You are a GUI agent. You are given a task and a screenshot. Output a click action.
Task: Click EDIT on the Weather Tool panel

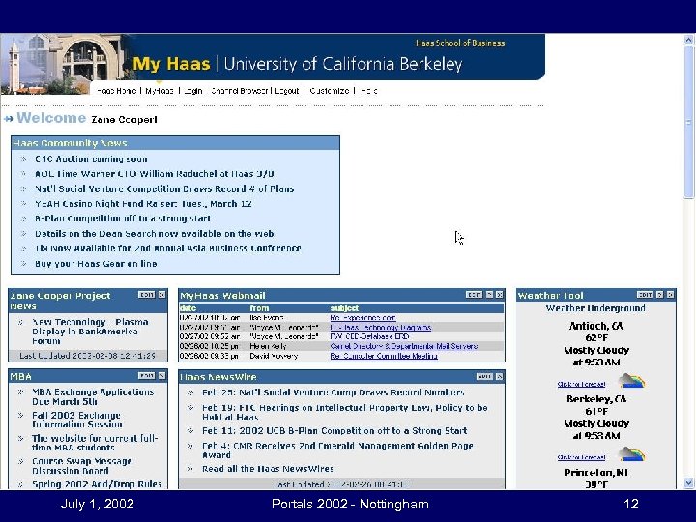645,295
